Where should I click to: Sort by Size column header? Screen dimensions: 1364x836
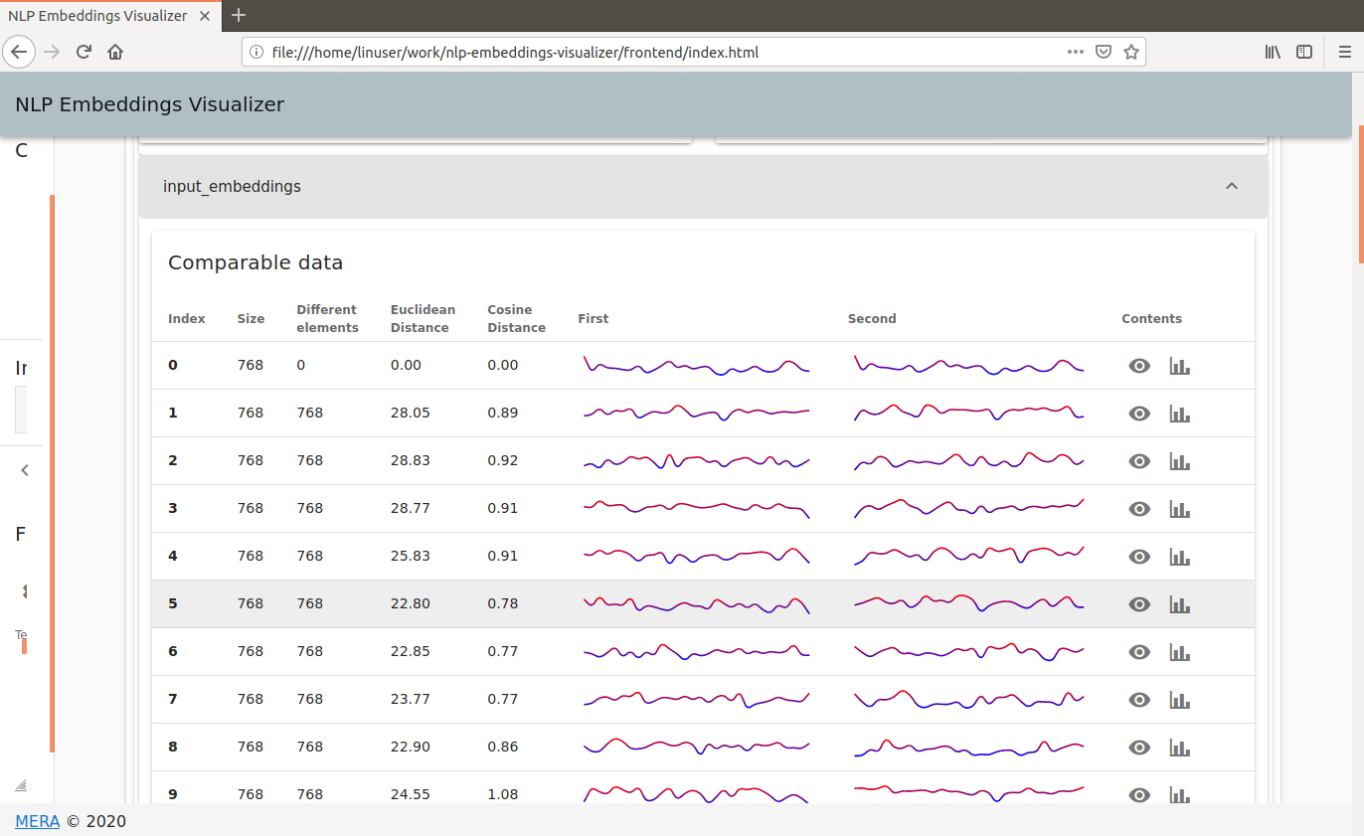point(251,319)
